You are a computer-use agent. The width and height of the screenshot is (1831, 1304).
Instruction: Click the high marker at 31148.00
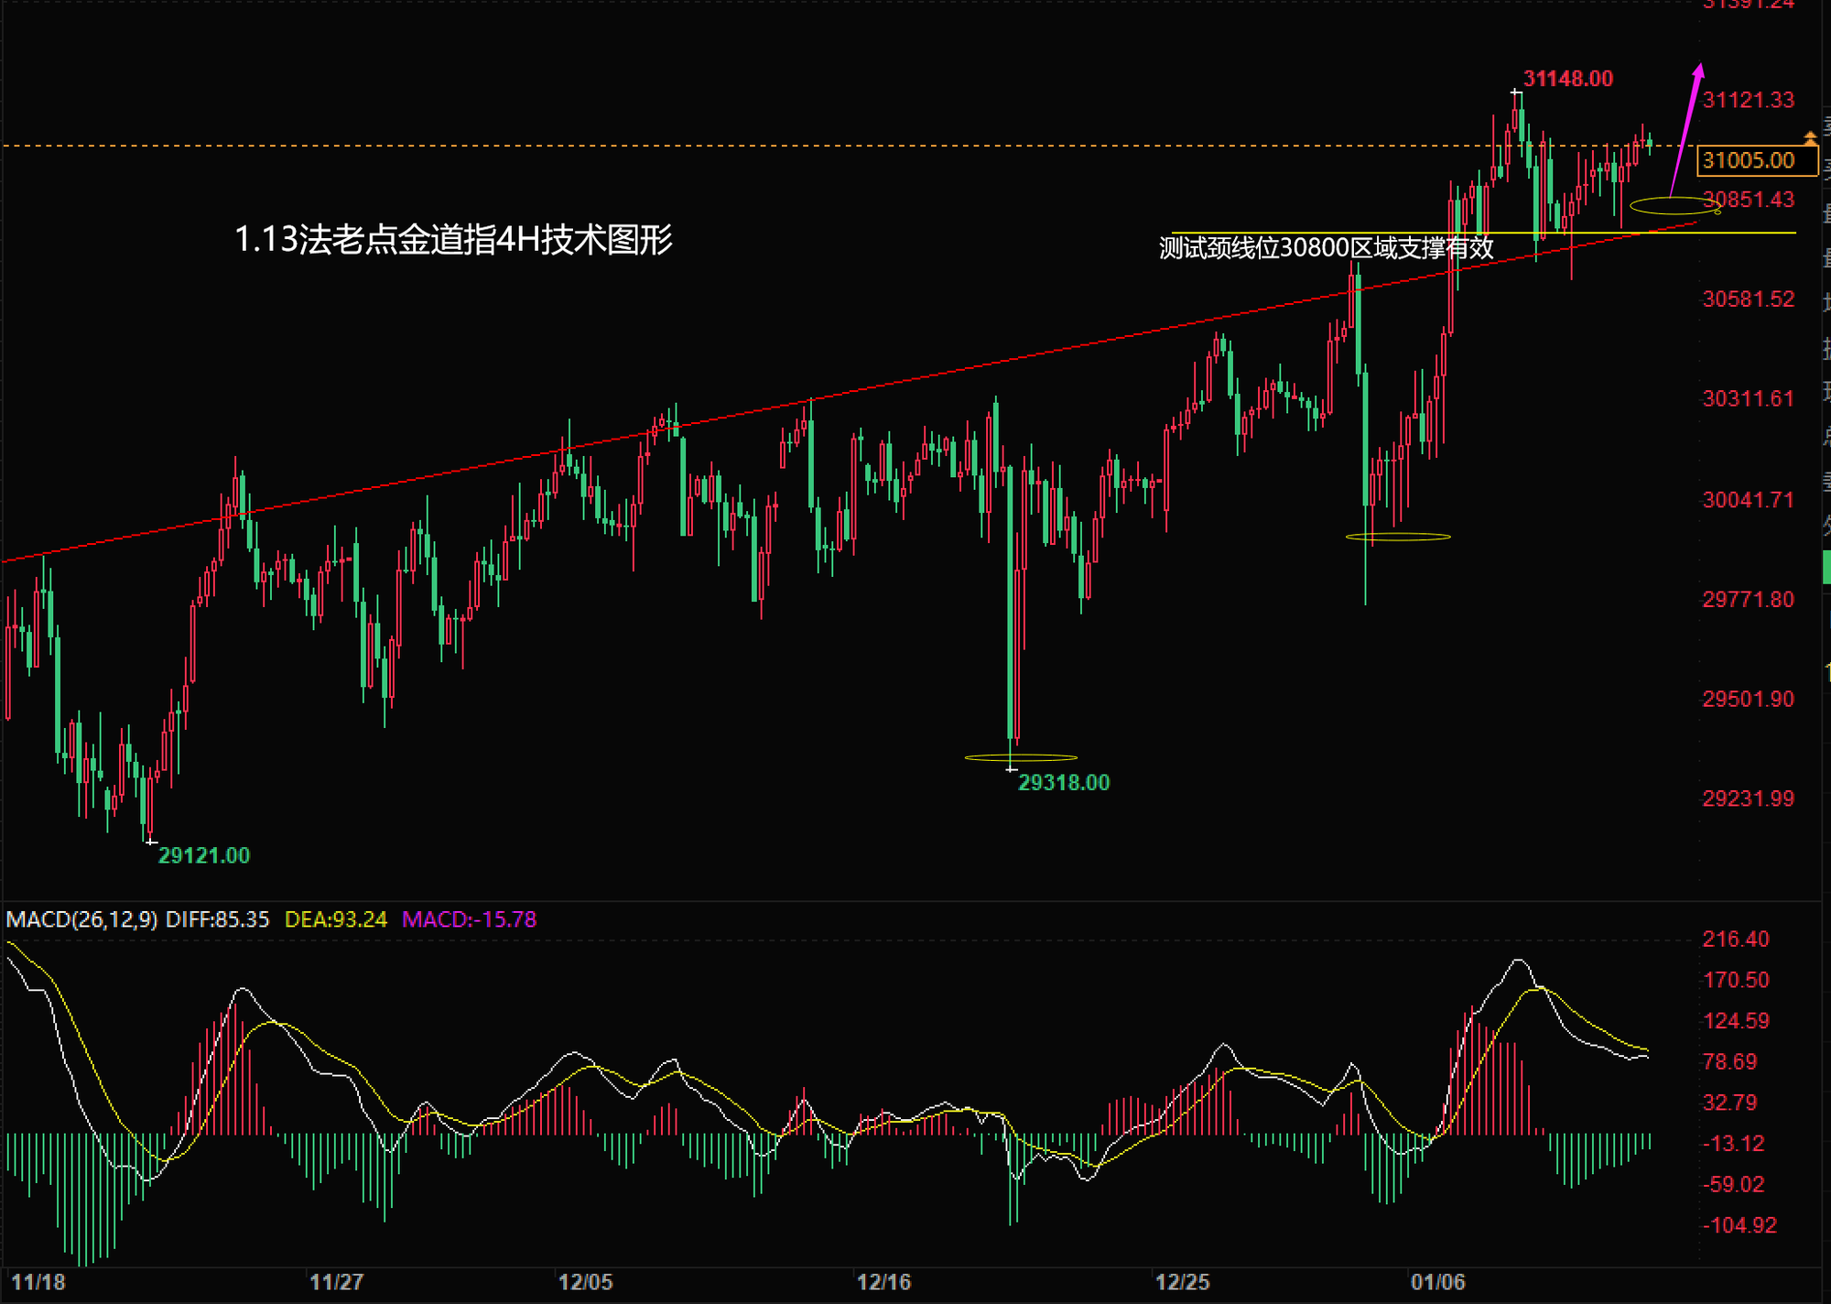pos(1567,79)
